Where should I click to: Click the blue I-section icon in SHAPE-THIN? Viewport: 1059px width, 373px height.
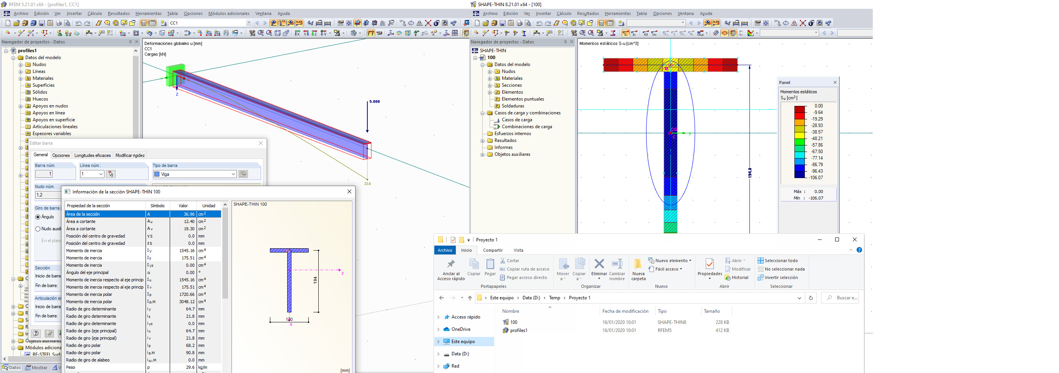coord(524,33)
